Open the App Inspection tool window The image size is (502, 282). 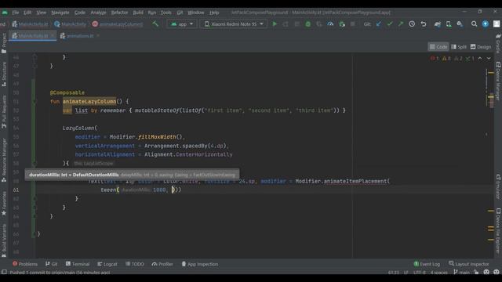[200, 264]
